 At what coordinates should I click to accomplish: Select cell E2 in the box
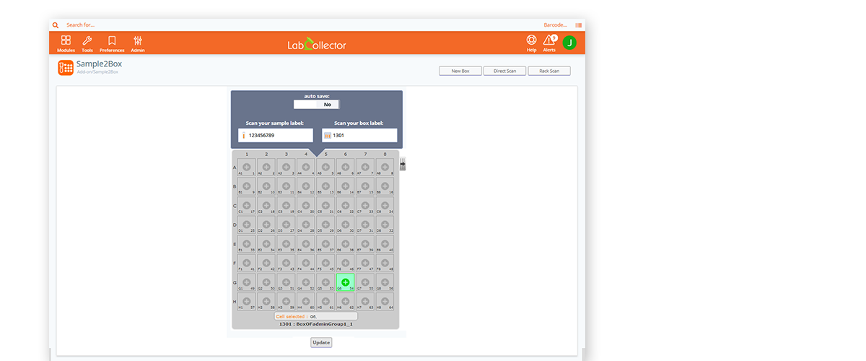(266, 244)
